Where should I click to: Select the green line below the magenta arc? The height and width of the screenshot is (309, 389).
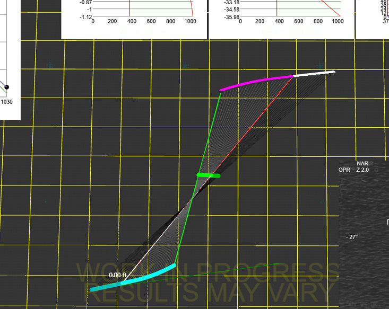(211, 133)
